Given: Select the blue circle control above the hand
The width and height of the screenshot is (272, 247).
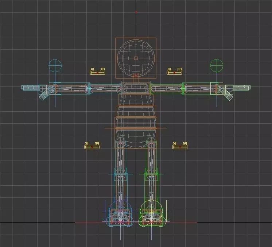Looking at the screenshot, I should (x=55, y=66).
